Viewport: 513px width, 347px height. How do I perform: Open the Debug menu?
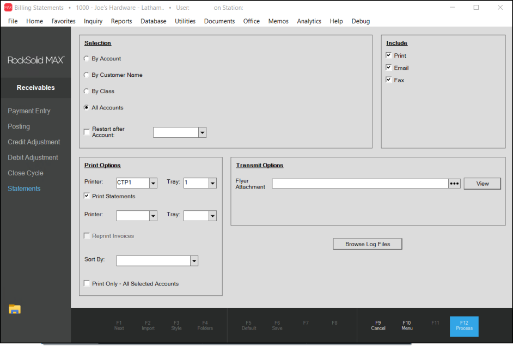coord(361,21)
